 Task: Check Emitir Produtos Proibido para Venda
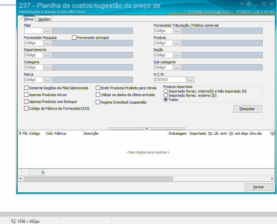click(98, 88)
